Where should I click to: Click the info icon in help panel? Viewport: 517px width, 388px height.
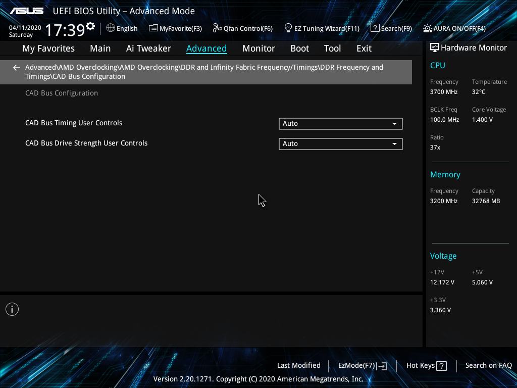[12, 309]
